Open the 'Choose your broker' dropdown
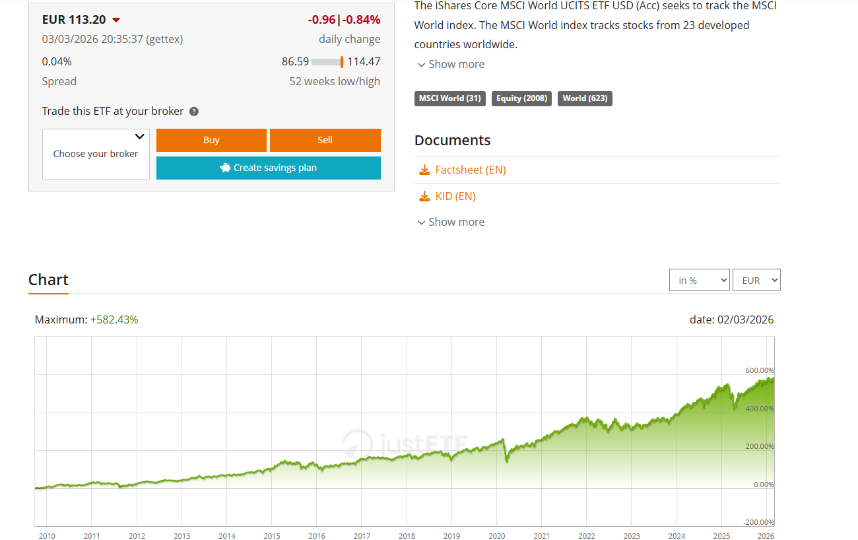858x540 pixels. pyautogui.click(x=96, y=154)
